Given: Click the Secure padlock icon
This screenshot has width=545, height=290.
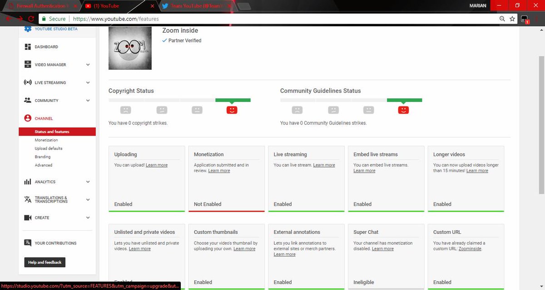Looking at the screenshot, I should coord(44,19).
